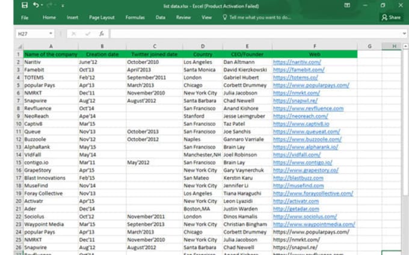Open the http://www.grapestory.co/ link

[x=306, y=170]
